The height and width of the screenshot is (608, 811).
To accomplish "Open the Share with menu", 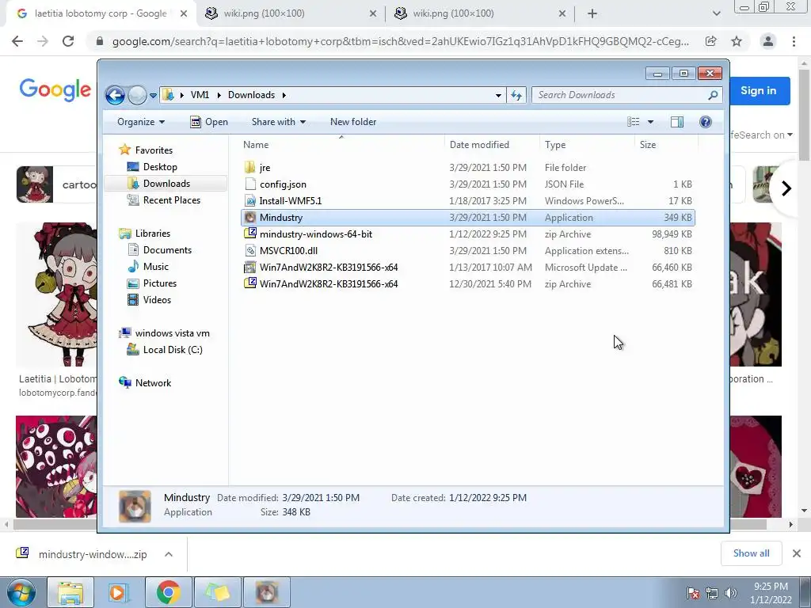I will tap(278, 122).
